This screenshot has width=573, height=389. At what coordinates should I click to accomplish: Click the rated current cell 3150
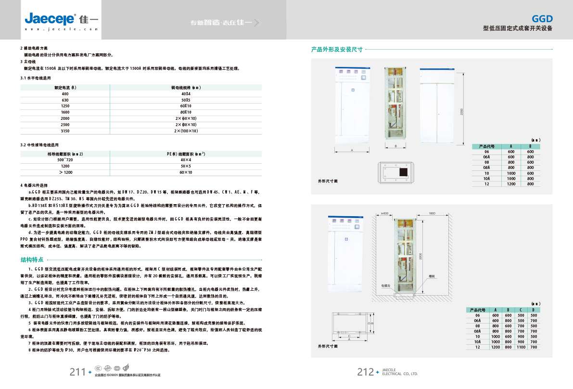coord(65,131)
